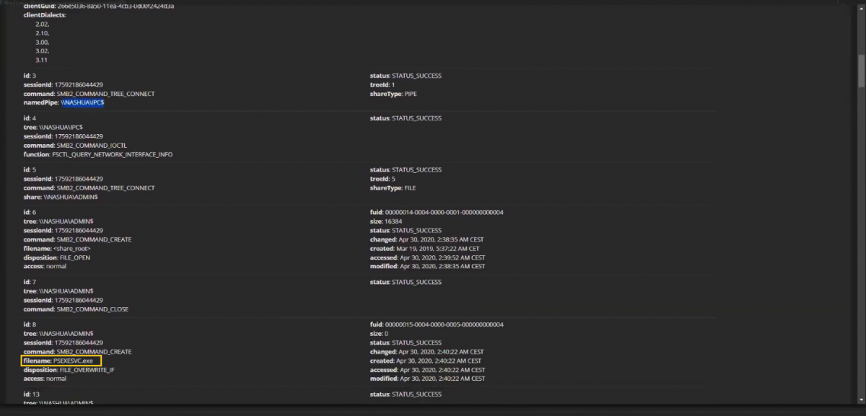Screen dimensions: 866x416
Task: Click the id: 7 record header
Action: point(30,283)
